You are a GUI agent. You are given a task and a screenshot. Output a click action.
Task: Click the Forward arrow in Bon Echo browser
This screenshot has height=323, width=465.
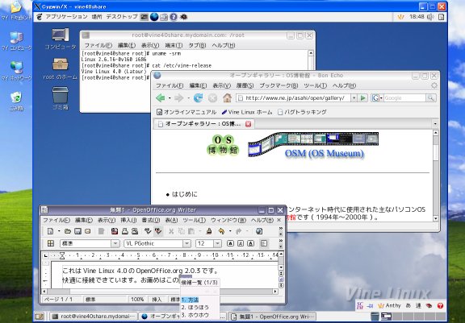[x=179, y=98]
